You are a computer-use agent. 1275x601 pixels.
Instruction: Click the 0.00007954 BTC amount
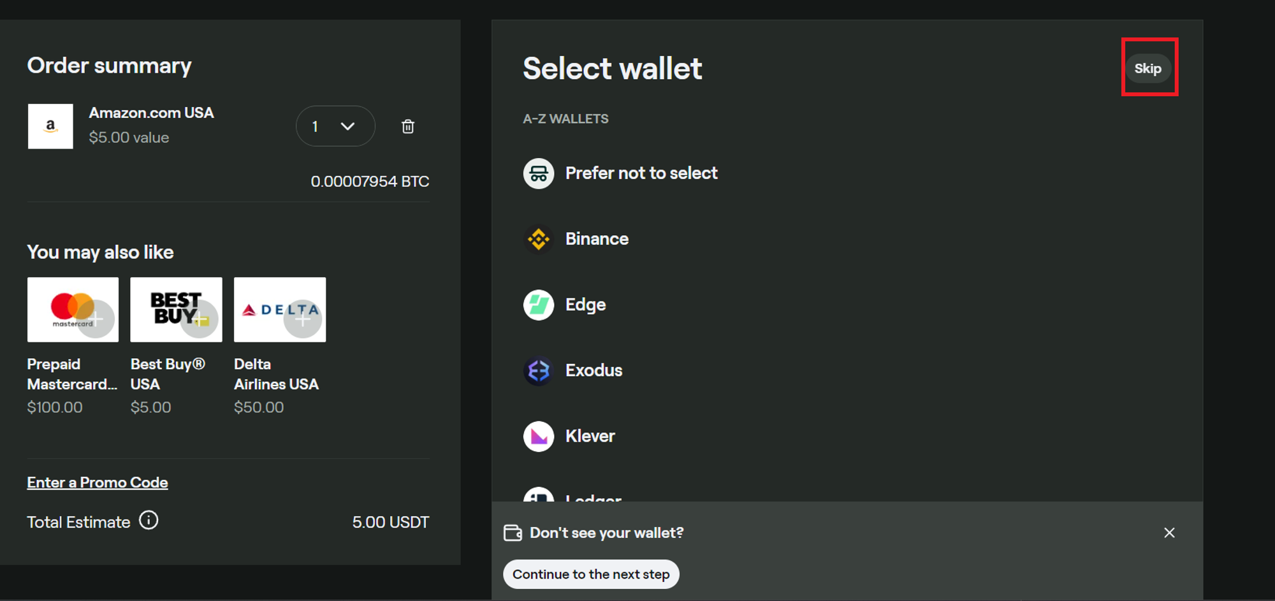pyautogui.click(x=370, y=182)
